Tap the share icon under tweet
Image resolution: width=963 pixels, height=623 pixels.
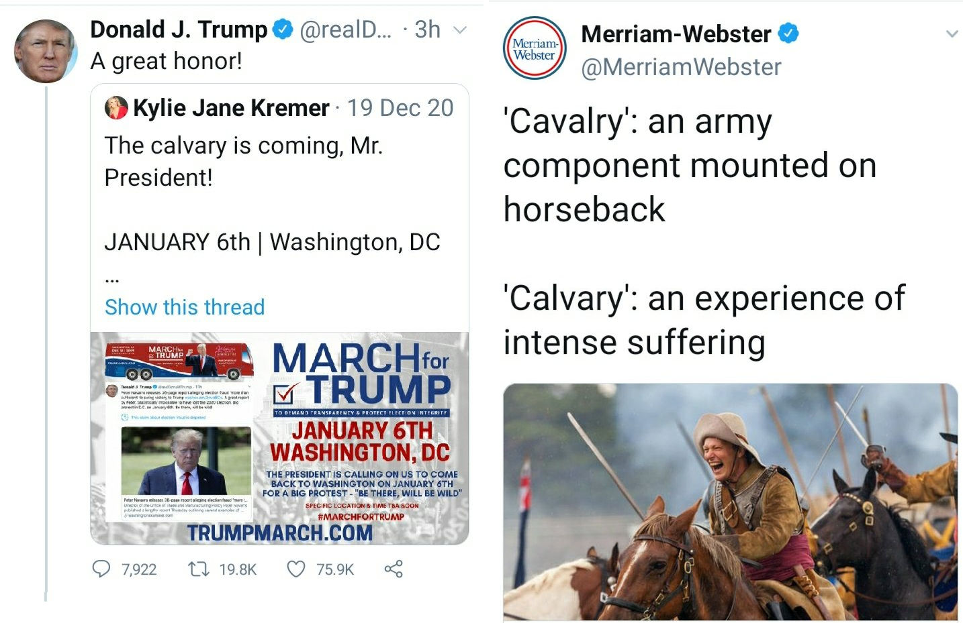[x=394, y=569]
